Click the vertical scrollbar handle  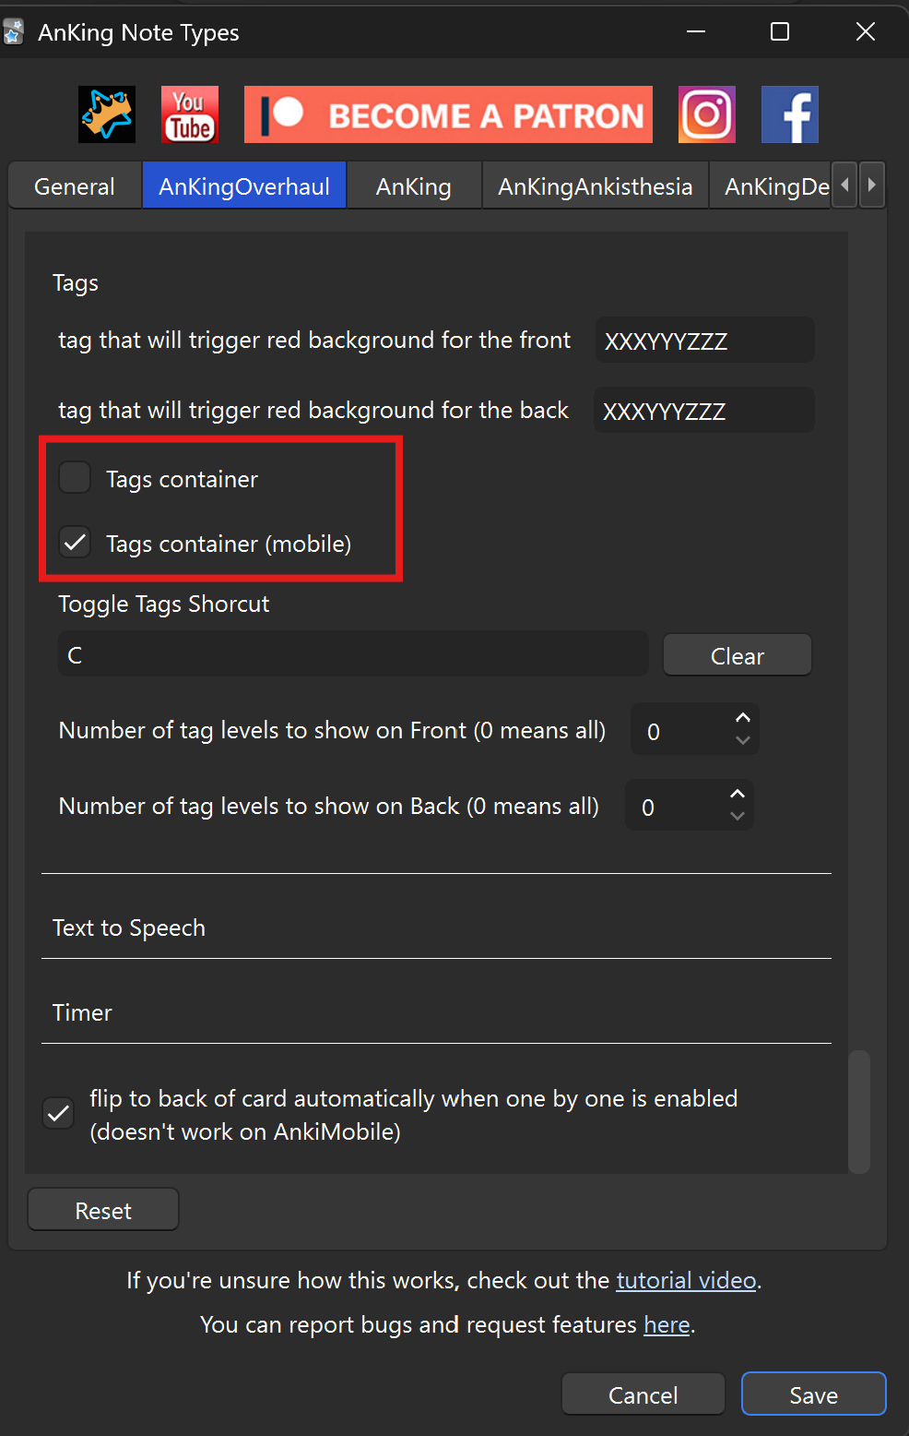tap(858, 1111)
